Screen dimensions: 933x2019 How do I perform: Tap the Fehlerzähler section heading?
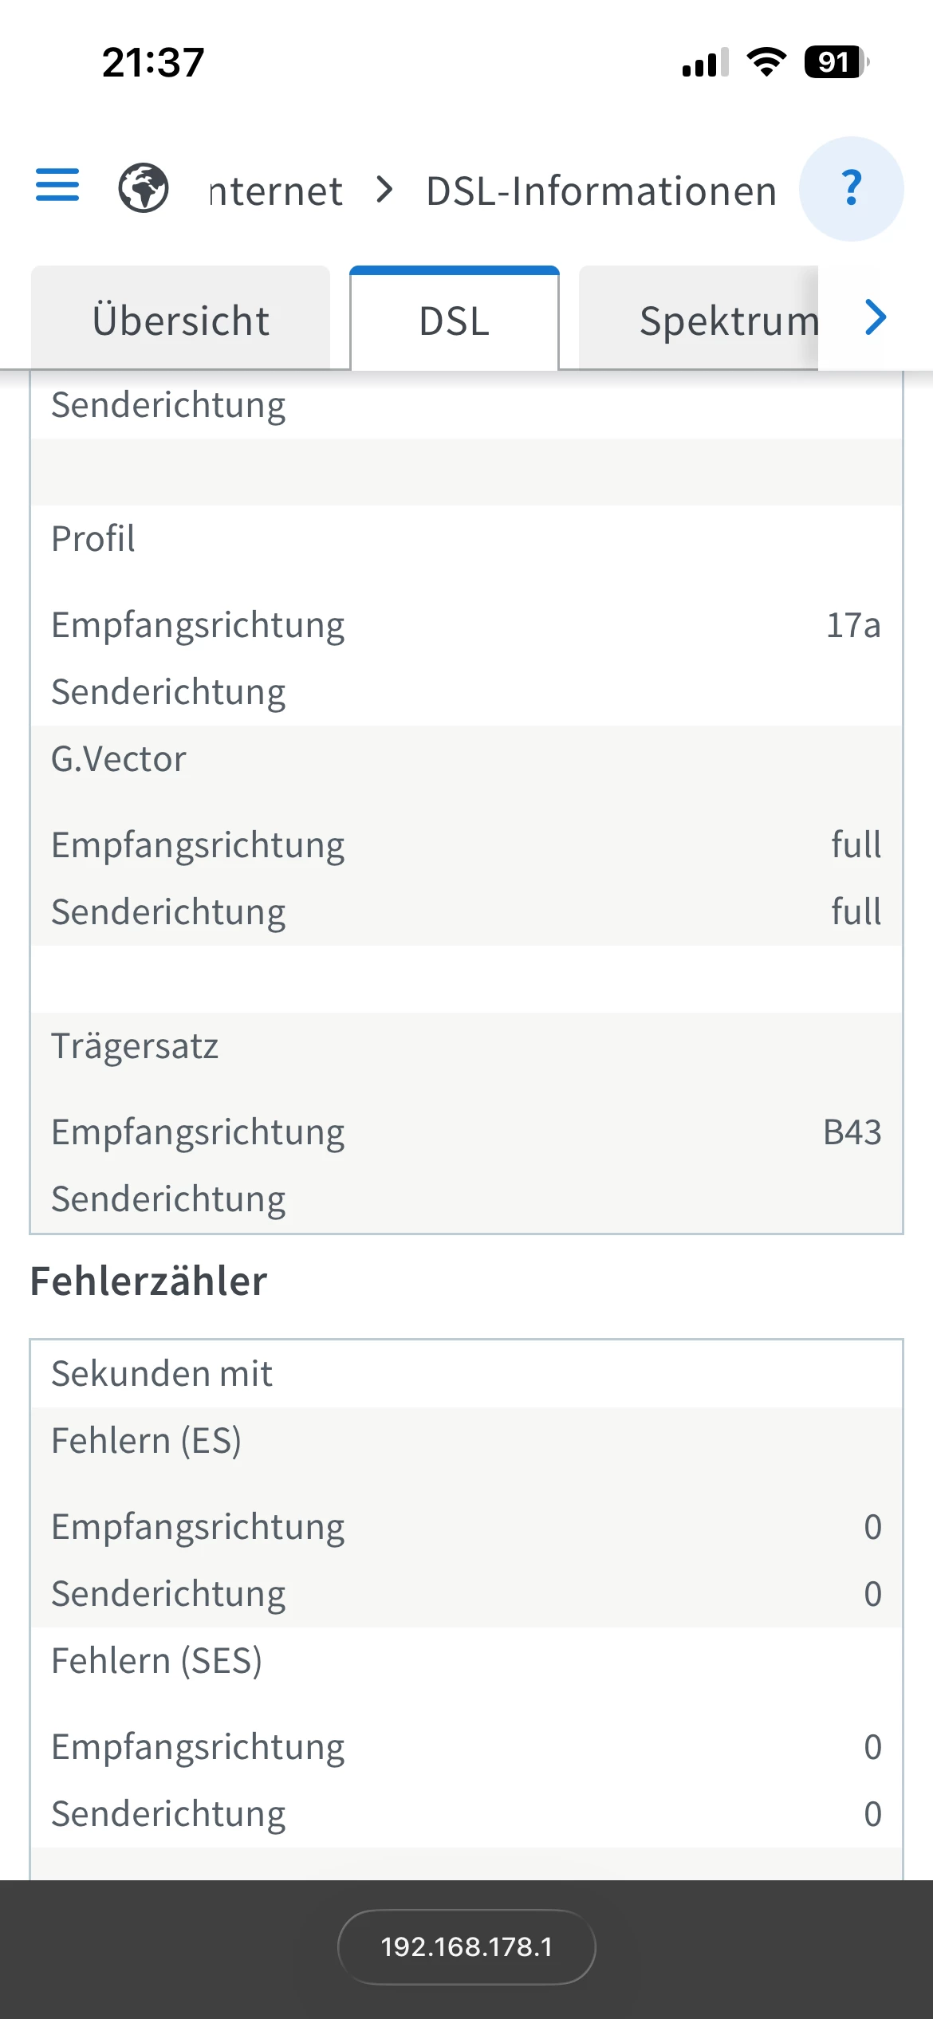(x=148, y=1281)
